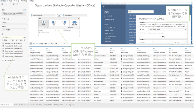This screenshot has height=109, width=195.
Task: Open the ヘルプ (Help) menu
Action: pos(31,1)
